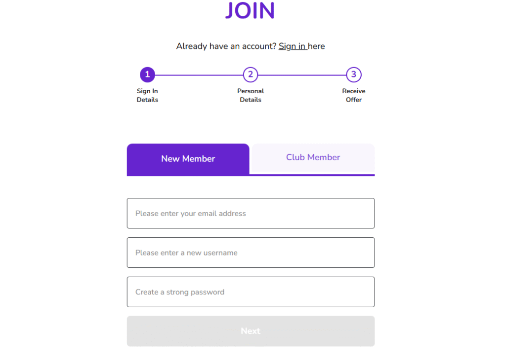Click the Personal Details step label
This screenshot has height=362, width=506.
pyautogui.click(x=251, y=95)
